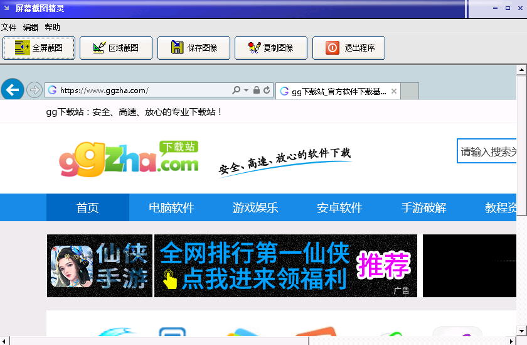Open the 手游破解 navigation item

(423, 207)
